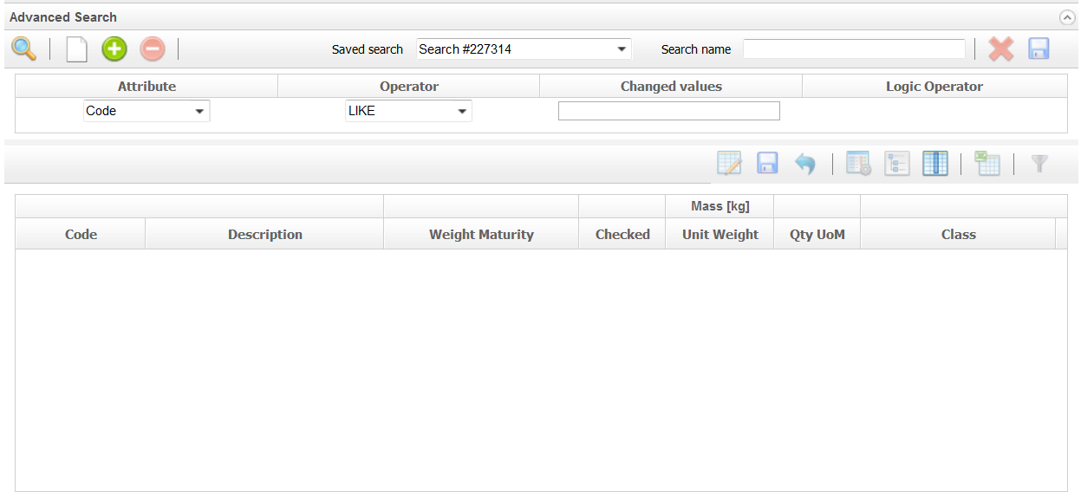Click the grey funnel filter icon
1081x492 pixels.
pyautogui.click(x=1039, y=164)
